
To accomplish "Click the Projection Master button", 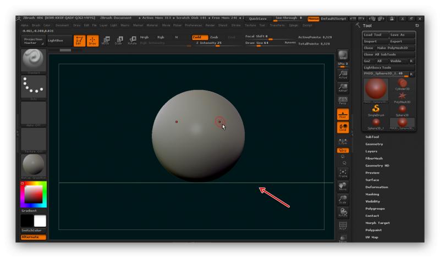I will 34,41.
